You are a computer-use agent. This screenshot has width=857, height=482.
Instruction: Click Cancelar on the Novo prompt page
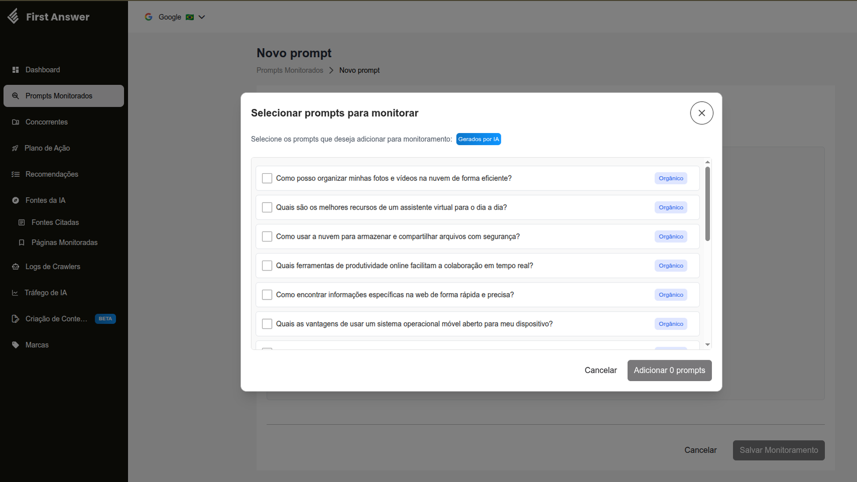tap(700, 450)
